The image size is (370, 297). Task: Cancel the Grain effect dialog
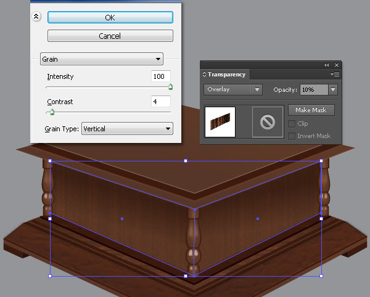click(x=110, y=36)
